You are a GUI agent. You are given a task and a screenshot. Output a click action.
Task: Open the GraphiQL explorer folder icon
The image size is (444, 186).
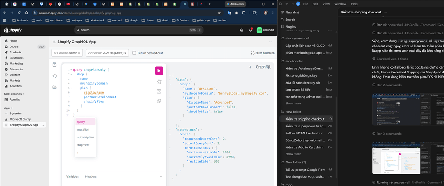click(x=55, y=87)
